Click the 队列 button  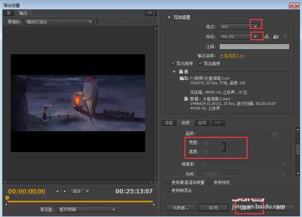213,208
